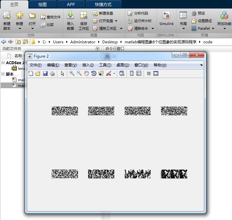Click Administrator in the path bar

83,42
